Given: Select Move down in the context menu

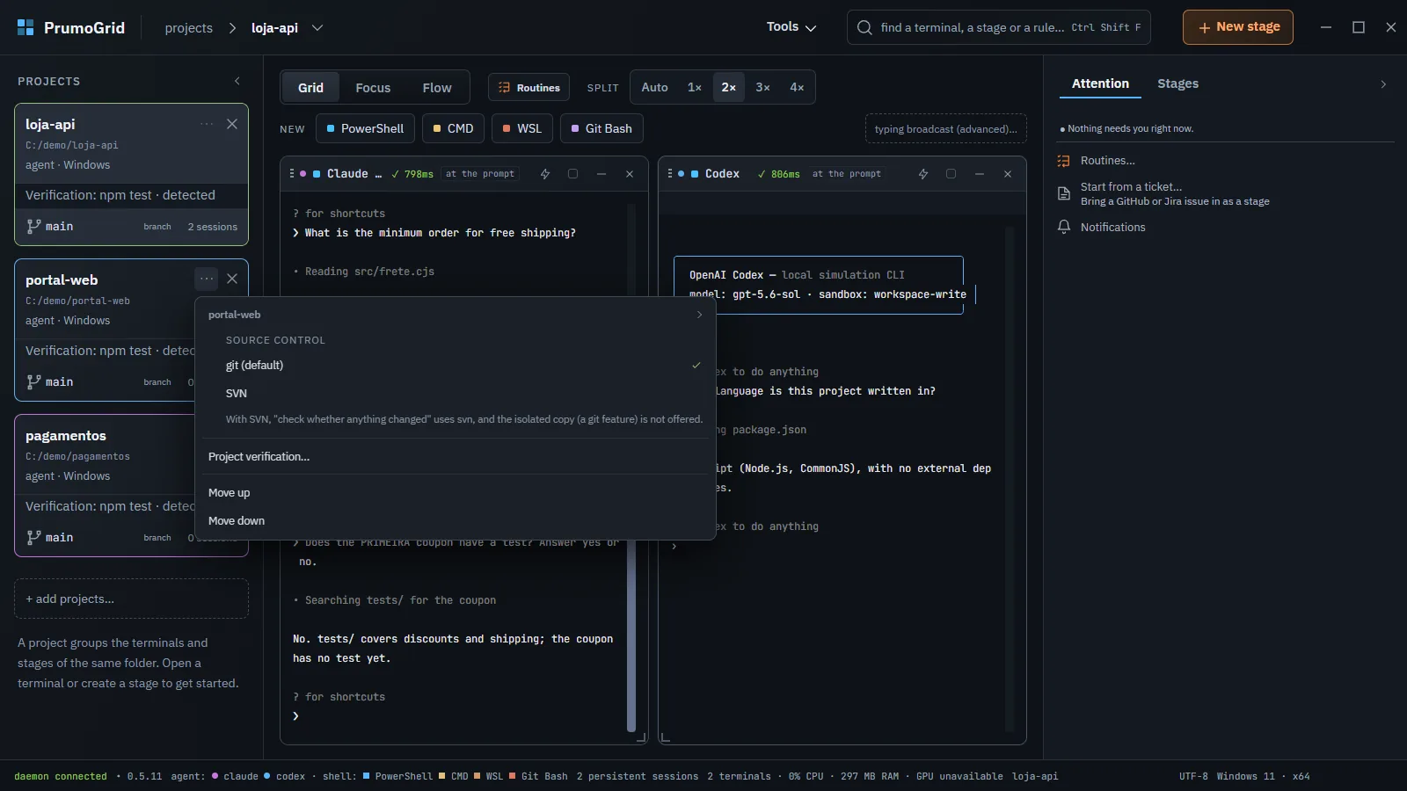Looking at the screenshot, I should [x=456, y=520].
